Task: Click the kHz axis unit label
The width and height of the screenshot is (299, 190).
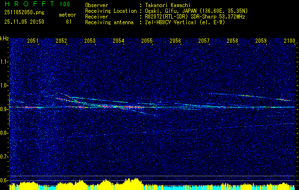Action: 5,38
